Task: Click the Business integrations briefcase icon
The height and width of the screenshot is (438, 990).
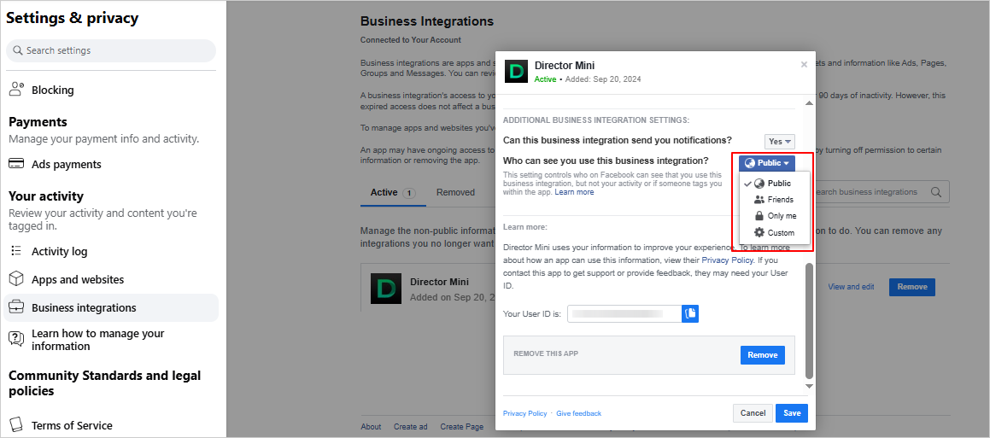Action: pos(16,307)
